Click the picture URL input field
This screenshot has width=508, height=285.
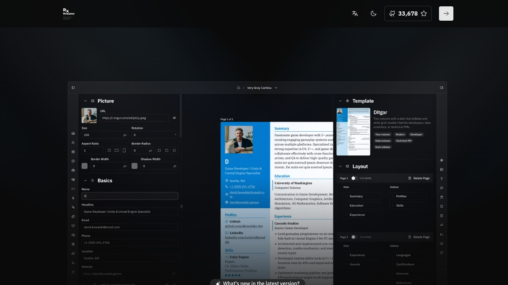tap(135, 118)
